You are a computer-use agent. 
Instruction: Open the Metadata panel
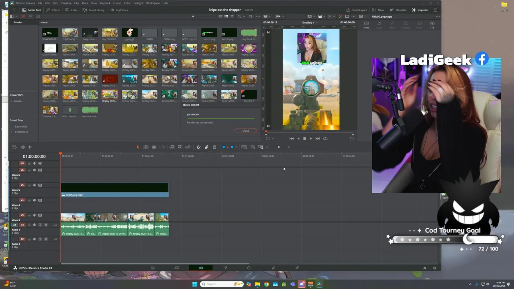(398, 10)
